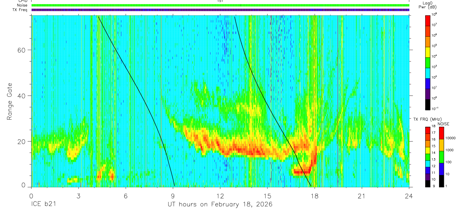Click the cyan segment of Lag0 Pwr colorbar
The width and height of the screenshot is (460, 212).
(x=428, y=72)
